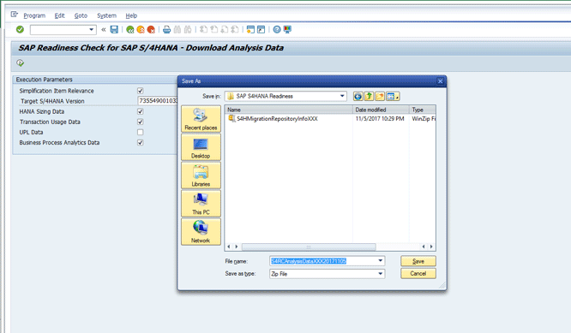The height and width of the screenshot is (333, 571).
Task: Toggle HANA Sizing Data checkbox
Action: tap(141, 111)
